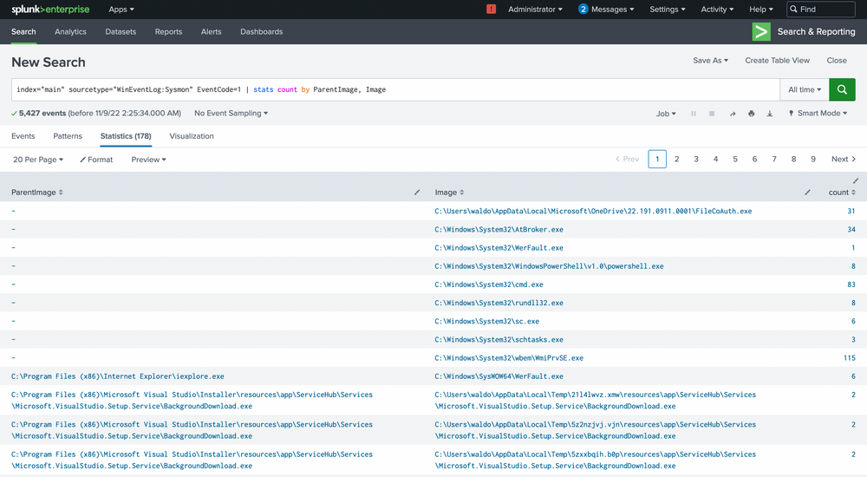This screenshot has height=477, width=867.
Task: Click the share job arrow icon
Action: click(x=733, y=114)
